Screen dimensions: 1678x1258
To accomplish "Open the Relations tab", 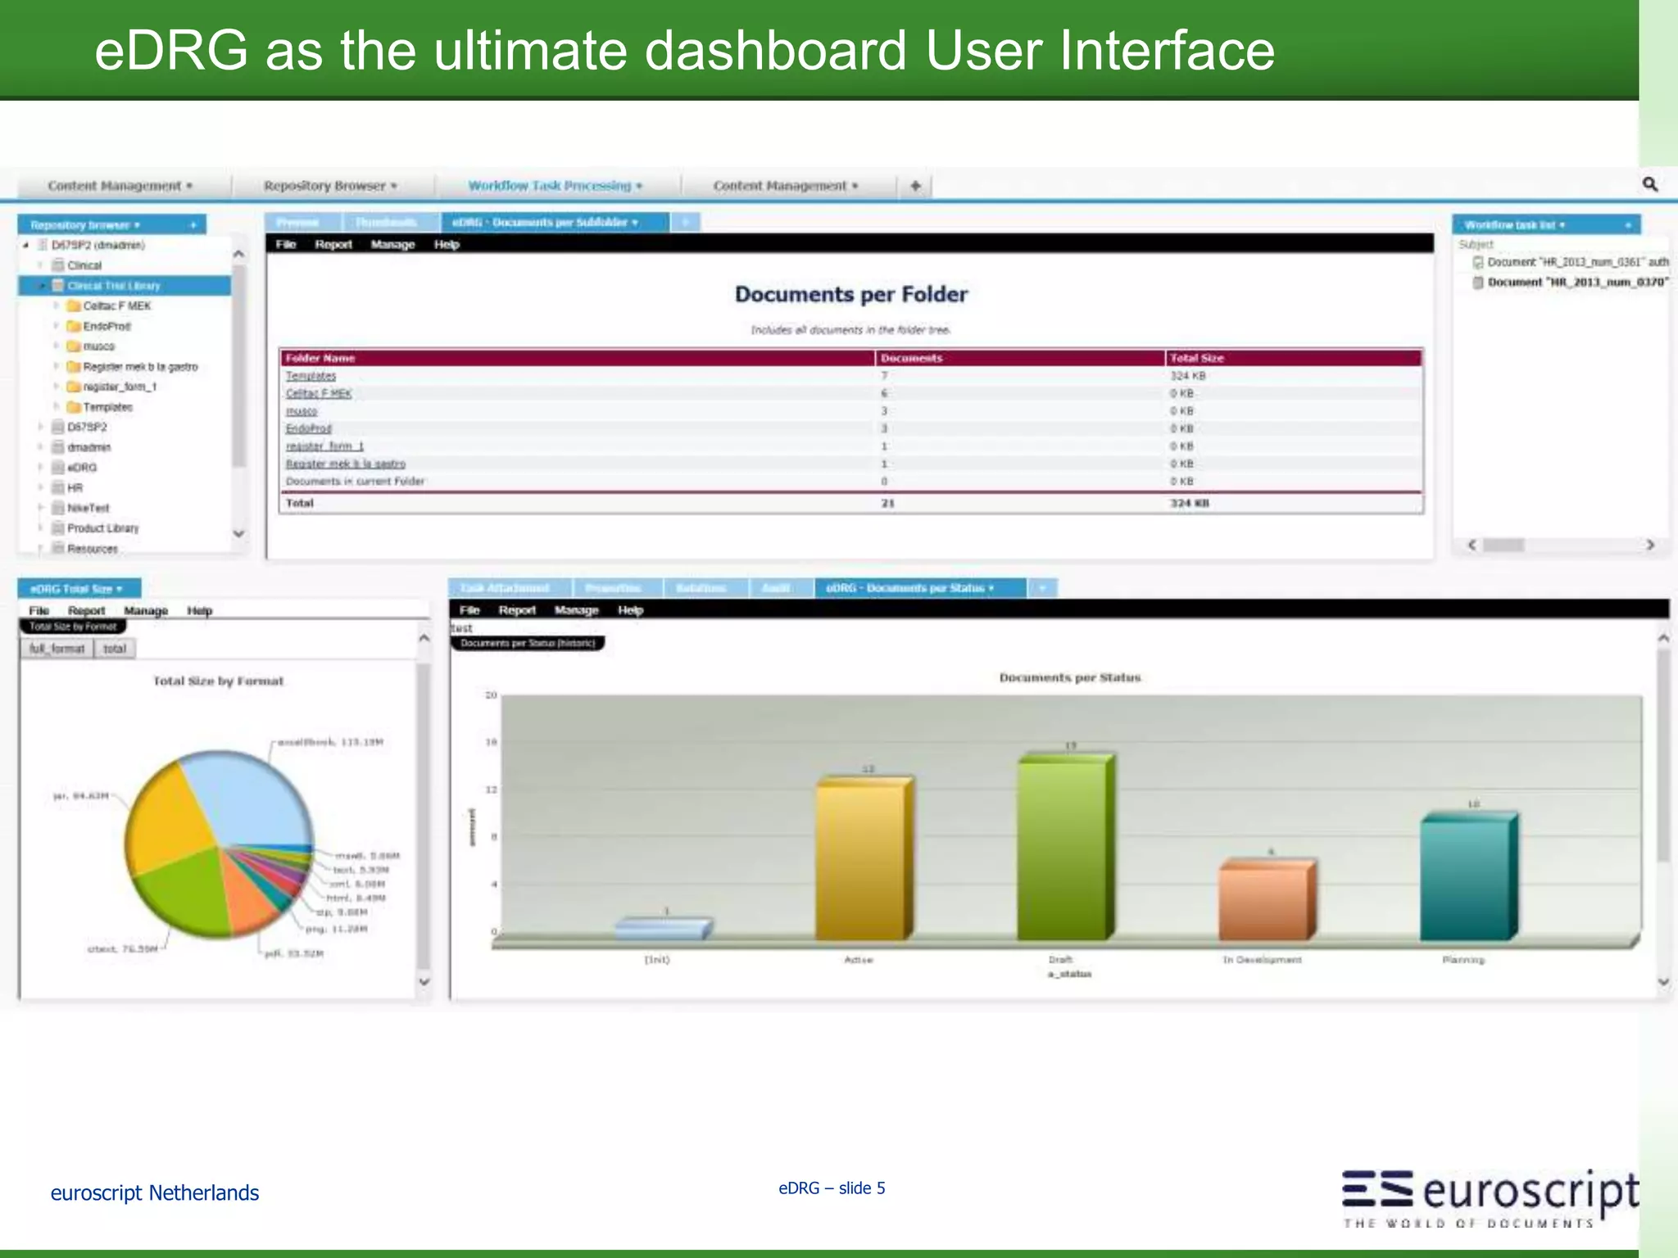I will [701, 588].
